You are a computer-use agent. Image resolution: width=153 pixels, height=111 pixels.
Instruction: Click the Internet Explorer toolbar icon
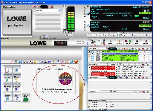point(72,62)
